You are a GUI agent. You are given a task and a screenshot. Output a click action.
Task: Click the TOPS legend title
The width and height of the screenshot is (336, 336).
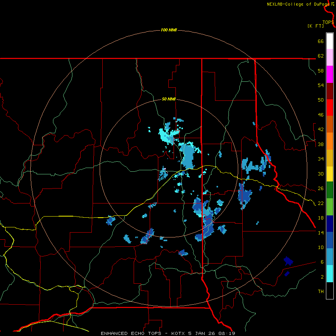point(328,22)
